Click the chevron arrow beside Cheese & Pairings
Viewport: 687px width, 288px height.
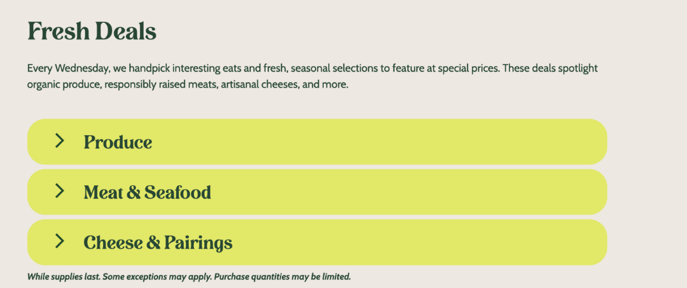60,241
